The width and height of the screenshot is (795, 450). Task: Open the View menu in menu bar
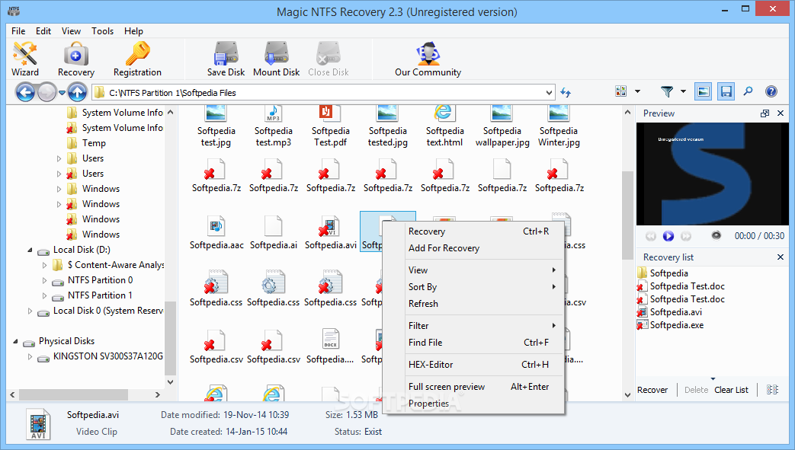pyautogui.click(x=71, y=31)
